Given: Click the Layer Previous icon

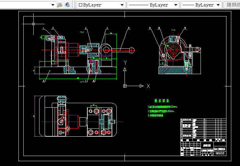Looking at the screenshot, I should pos(67,5).
